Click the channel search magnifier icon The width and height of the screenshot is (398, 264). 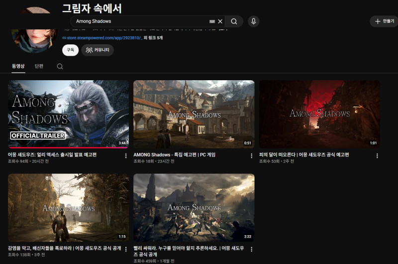(x=60, y=66)
